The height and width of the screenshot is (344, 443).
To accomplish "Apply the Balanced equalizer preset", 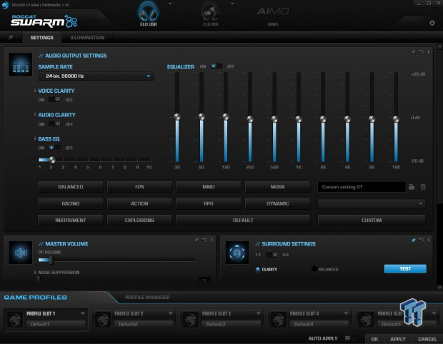I will click(71, 187).
